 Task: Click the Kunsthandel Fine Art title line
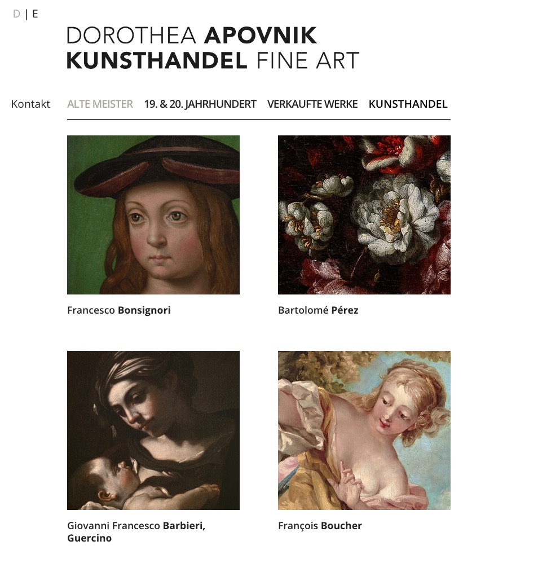point(213,60)
